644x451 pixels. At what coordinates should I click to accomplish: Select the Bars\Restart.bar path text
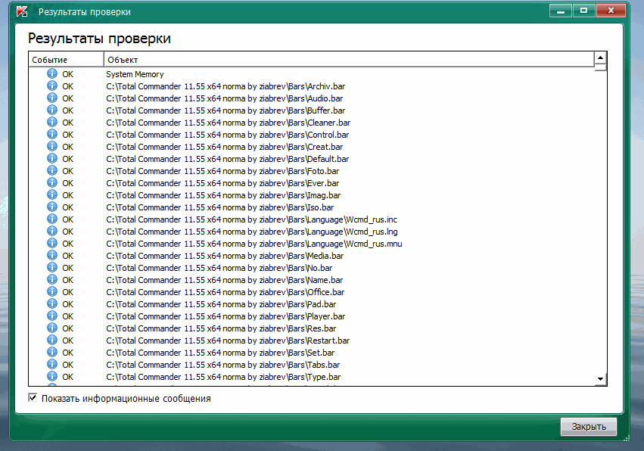pos(228,341)
